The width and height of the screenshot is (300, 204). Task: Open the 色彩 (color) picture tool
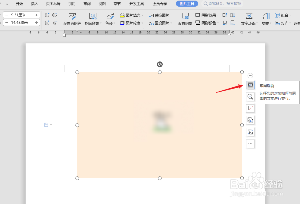[110, 19]
